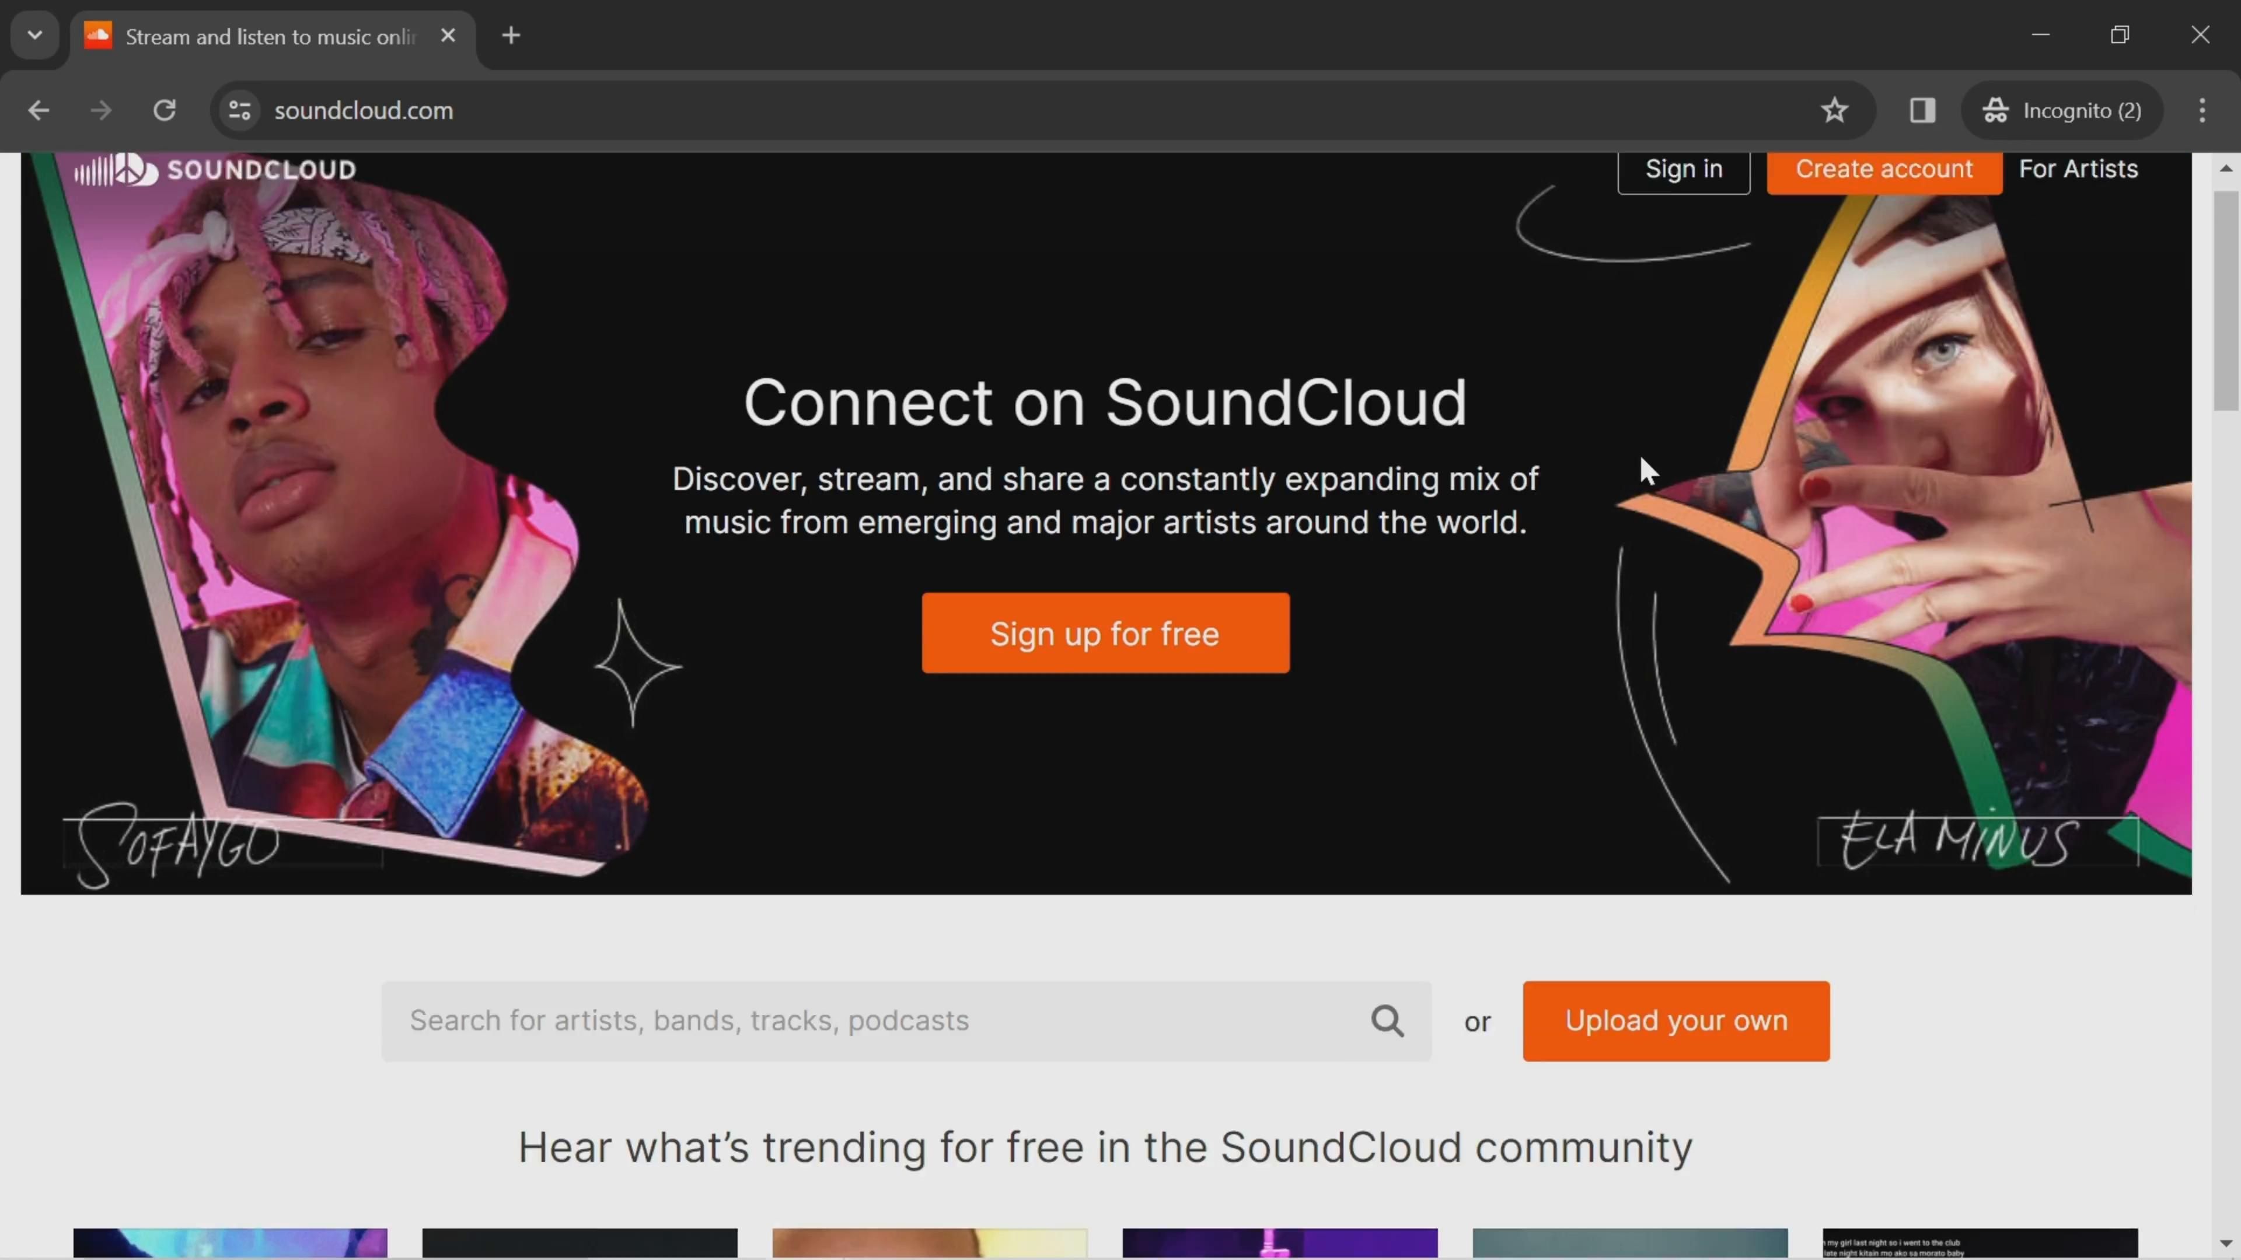Click the reload page icon
Screen dimensions: 2241x1260
point(163,109)
